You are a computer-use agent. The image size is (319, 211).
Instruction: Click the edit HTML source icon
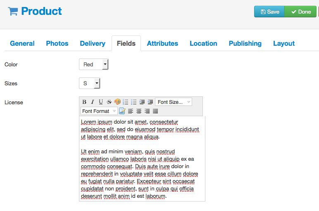(x=122, y=111)
